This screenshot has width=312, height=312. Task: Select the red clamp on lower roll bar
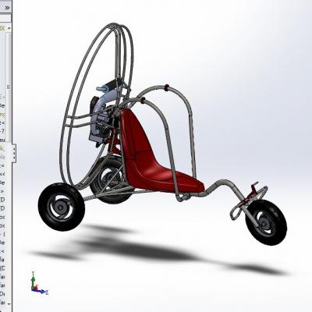tap(143, 100)
